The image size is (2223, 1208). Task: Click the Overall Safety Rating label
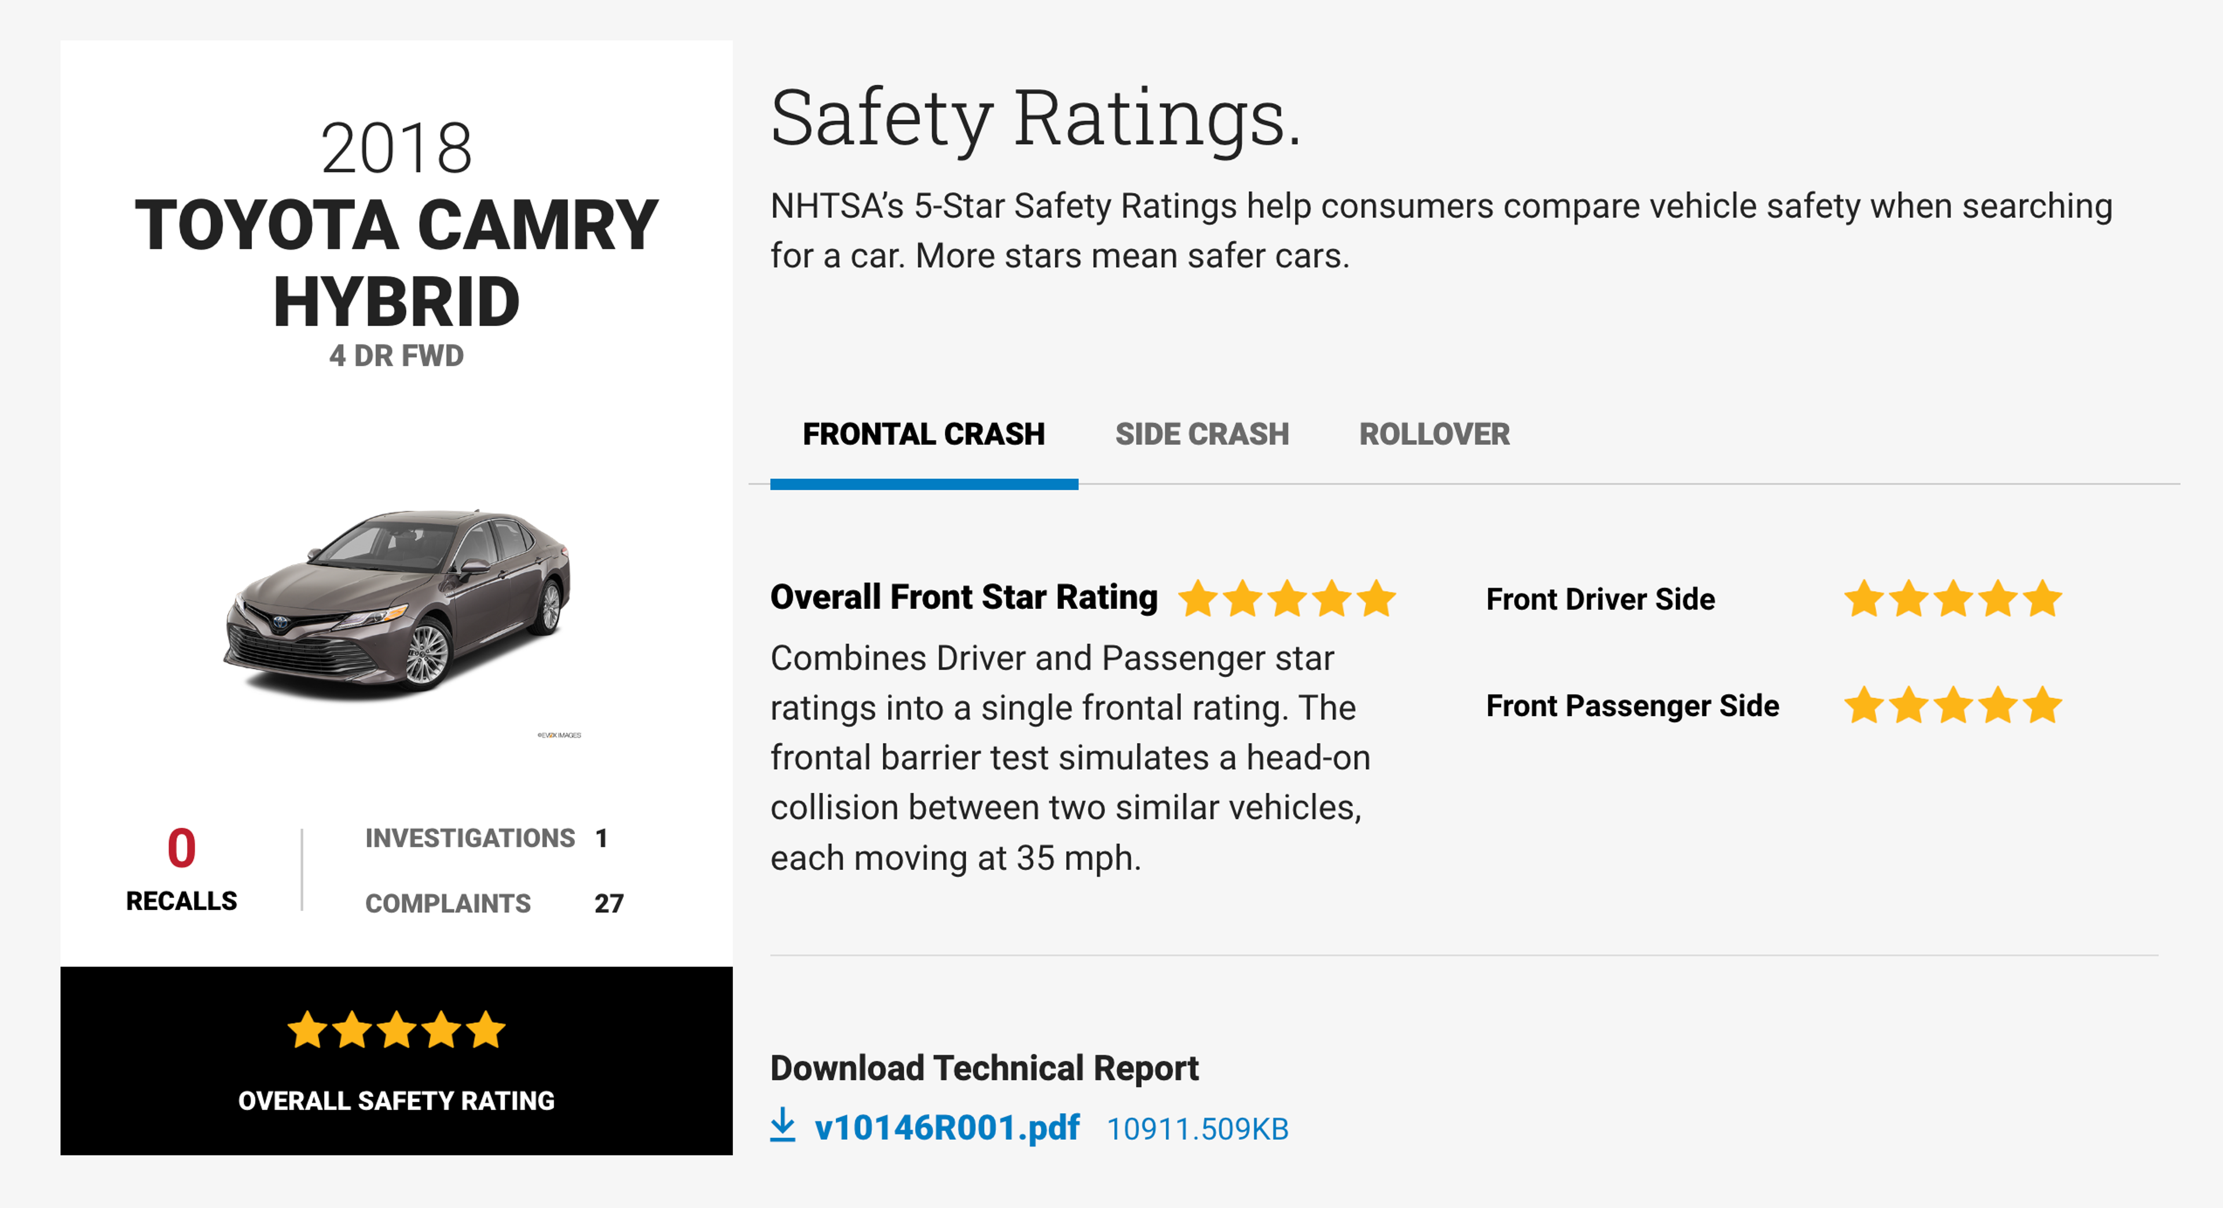click(x=396, y=1101)
